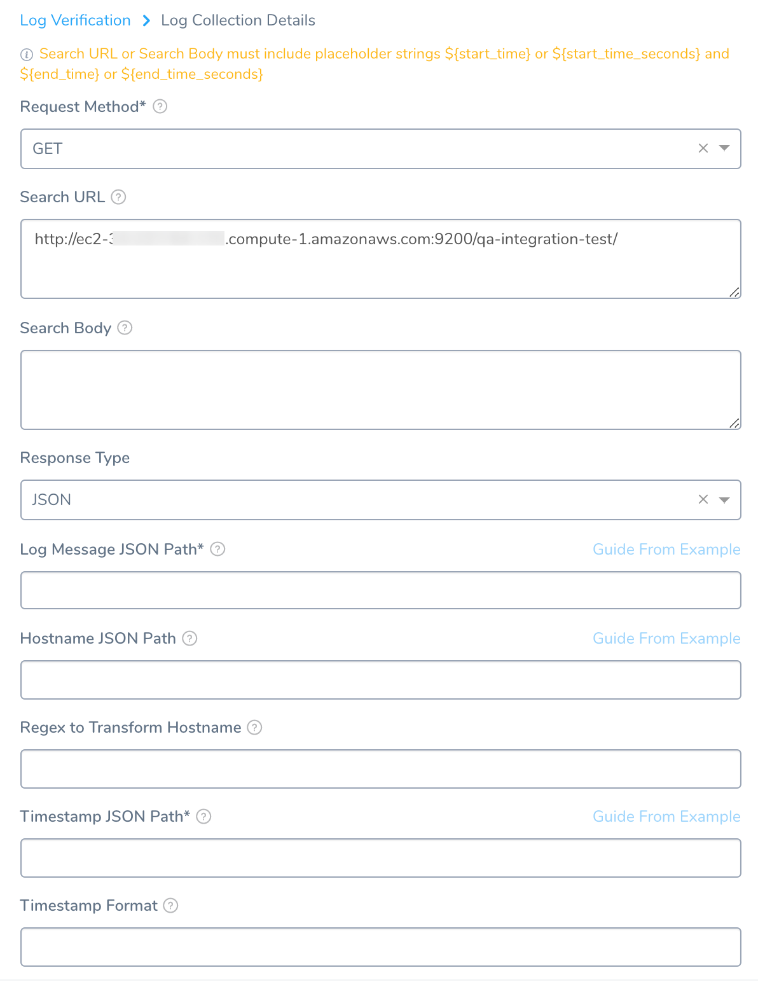Open Guide From Example for Hostname path

[666, 639]
